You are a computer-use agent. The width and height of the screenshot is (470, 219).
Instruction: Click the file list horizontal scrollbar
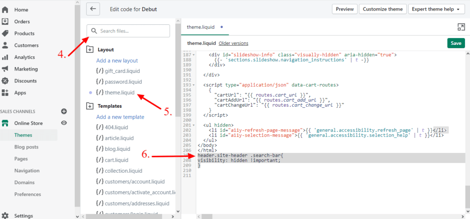(124, 216)
